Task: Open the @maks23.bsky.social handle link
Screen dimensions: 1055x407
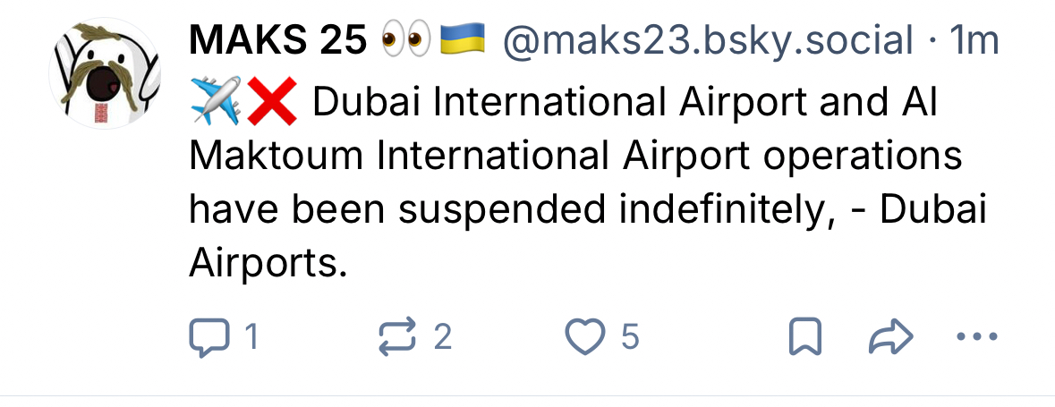Action: [x=709, y=40]
